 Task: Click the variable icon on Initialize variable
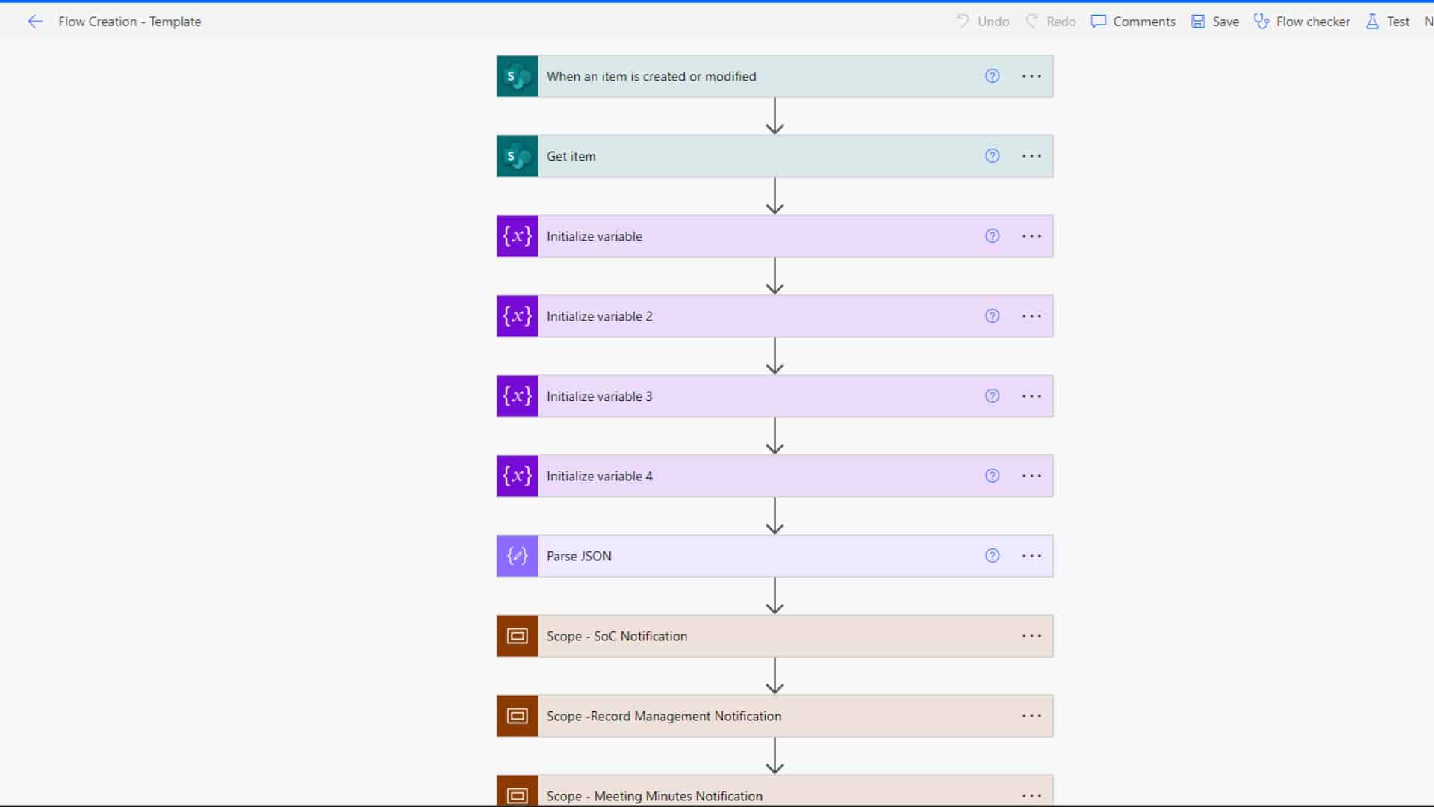click(x=517, y=236)
